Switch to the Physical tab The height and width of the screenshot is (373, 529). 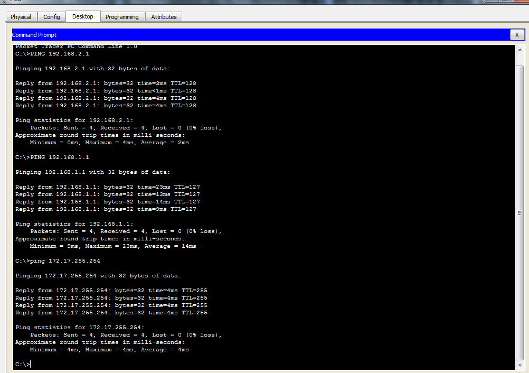tap(21, 17)
